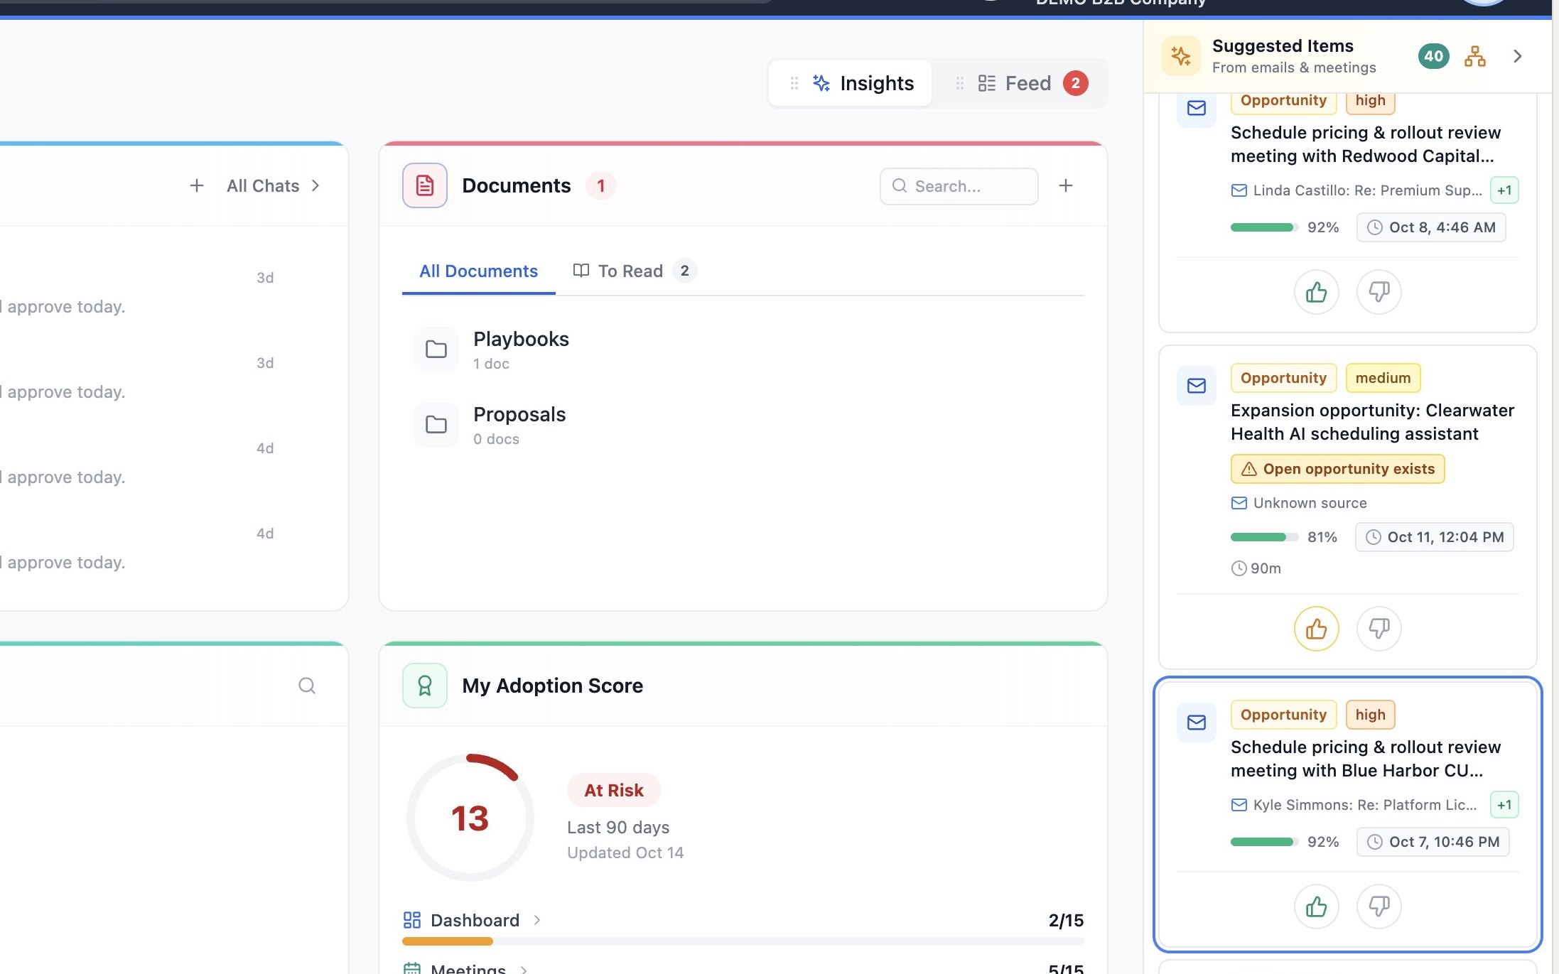Open All Chats list
Image resolution: width=1559 pixels, height=974 pixels.
click(274, 186)
